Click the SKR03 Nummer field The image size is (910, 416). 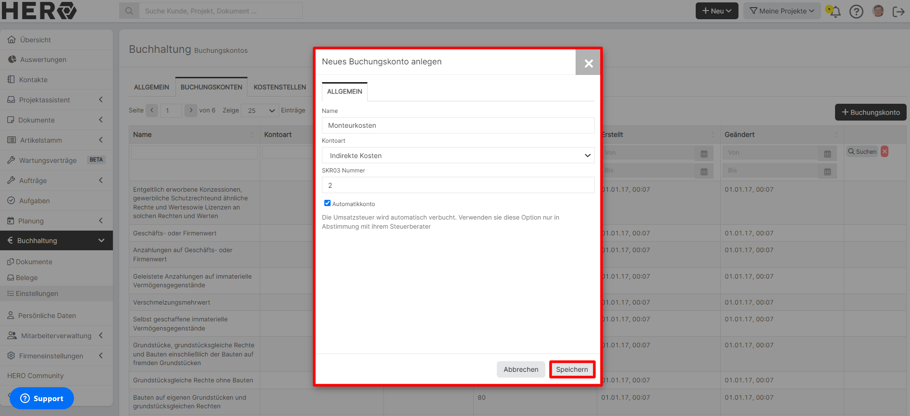pyautogui.click(x=458, y=185)
